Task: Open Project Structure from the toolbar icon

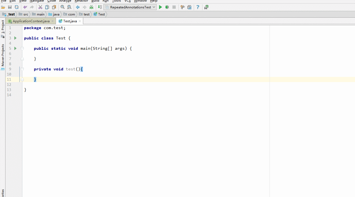Action: (x=189, y=7)
